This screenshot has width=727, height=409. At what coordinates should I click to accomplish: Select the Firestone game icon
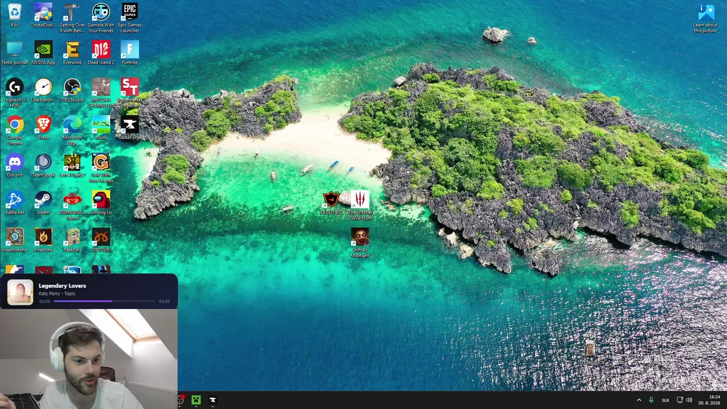[43, 240]
